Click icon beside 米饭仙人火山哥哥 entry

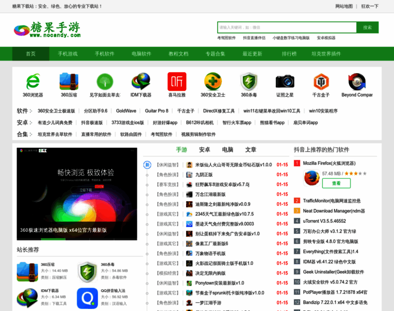pyautogui.click(x=189, y=165)
